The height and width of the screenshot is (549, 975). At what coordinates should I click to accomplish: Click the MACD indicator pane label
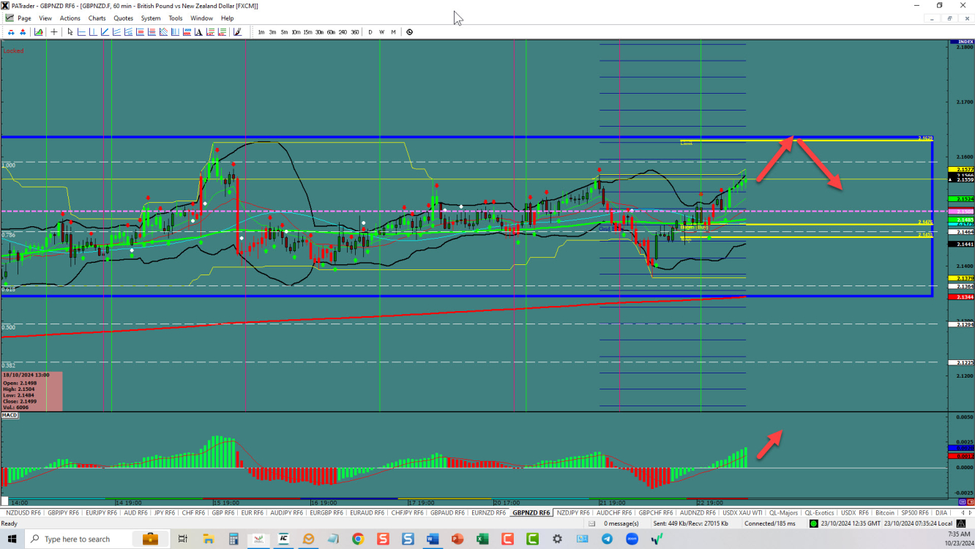(10, 416)
